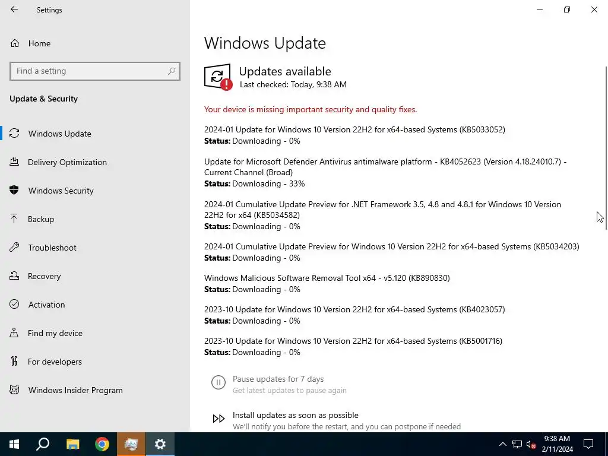Open the Recovery settings page
Image resolution: width=608 pixels, height=456 pixels.
pyautogui.click(x=95, y=276)
